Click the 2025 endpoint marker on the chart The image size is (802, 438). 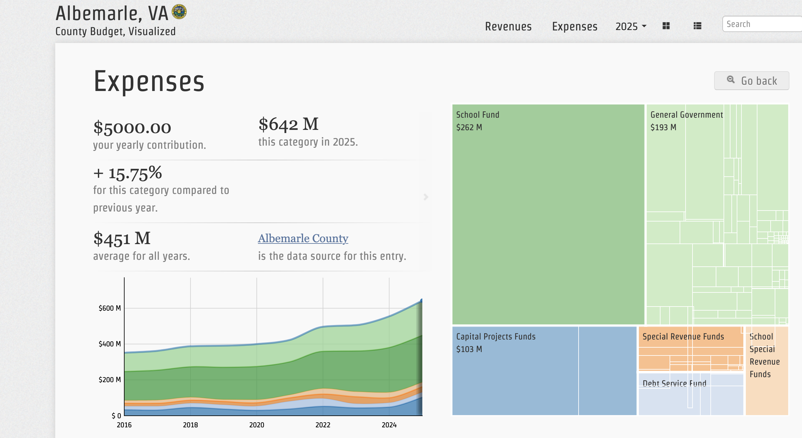click(x=422, y=301)
